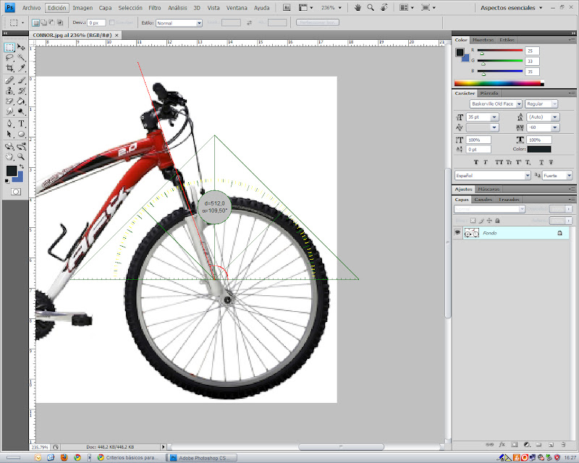Toggle faux bold in Carácter panel
Image resolution: width=579 pixels, height=463 pixels.
(x=476, y=162)
